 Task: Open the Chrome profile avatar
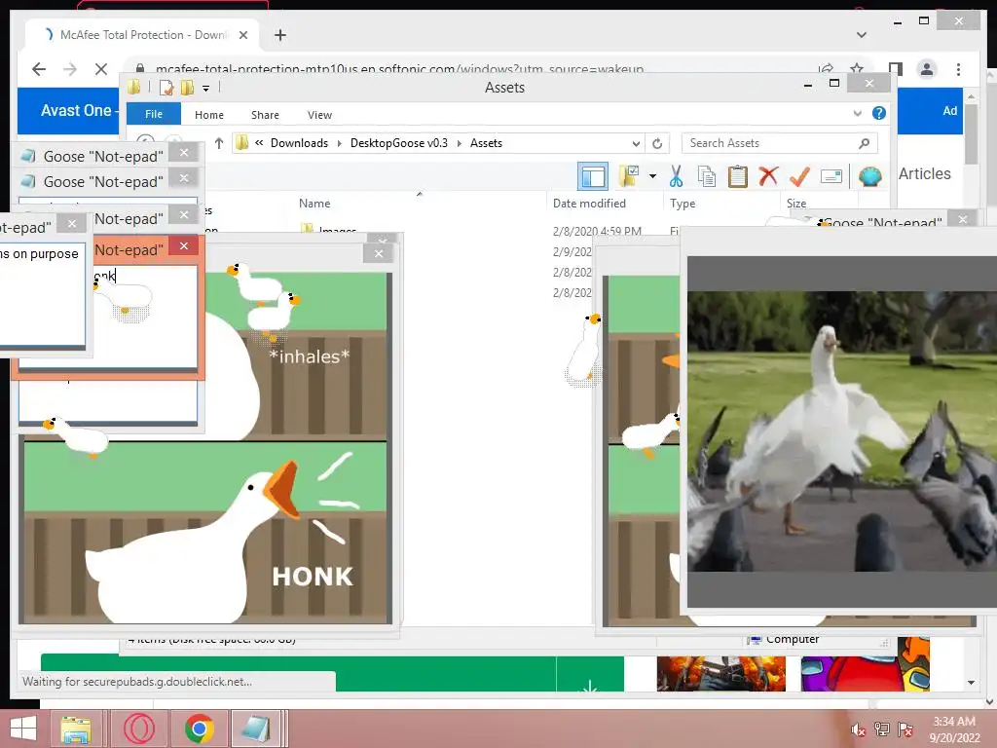point(927,69)
